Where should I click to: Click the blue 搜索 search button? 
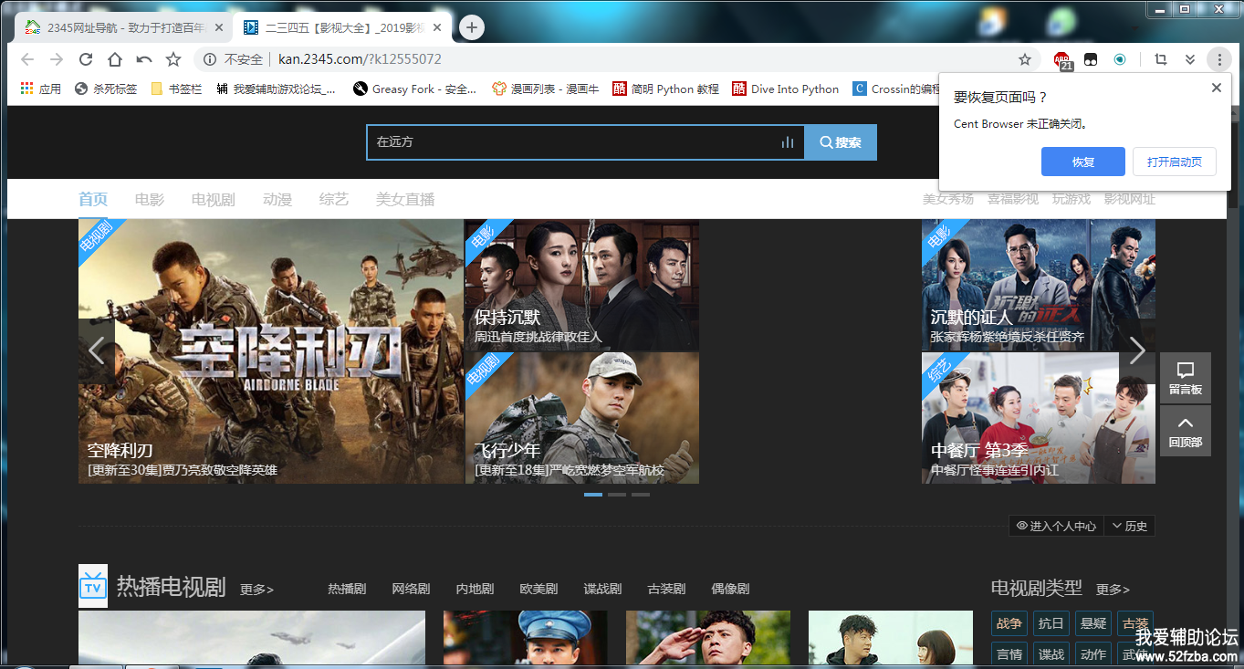click(841, 142)
